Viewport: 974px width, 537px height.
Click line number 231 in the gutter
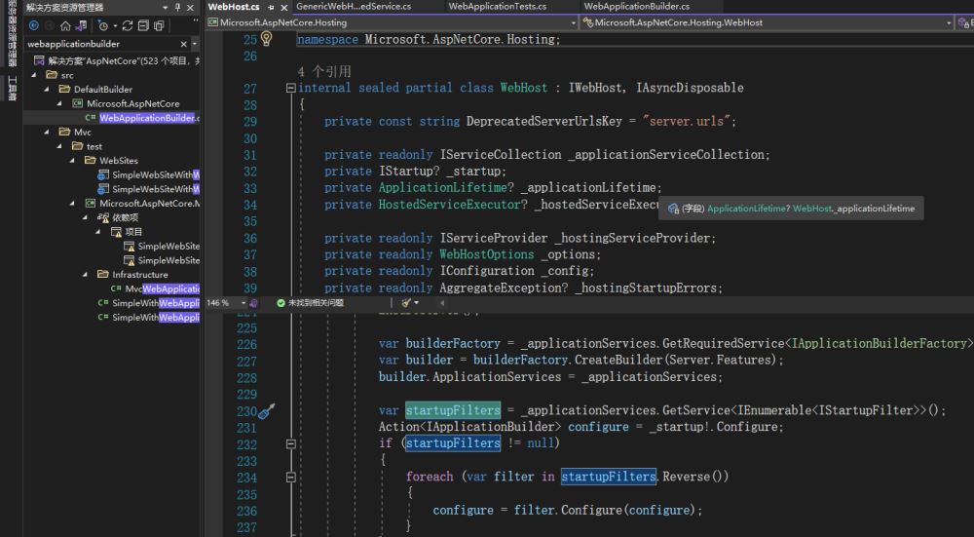[246, 428]
